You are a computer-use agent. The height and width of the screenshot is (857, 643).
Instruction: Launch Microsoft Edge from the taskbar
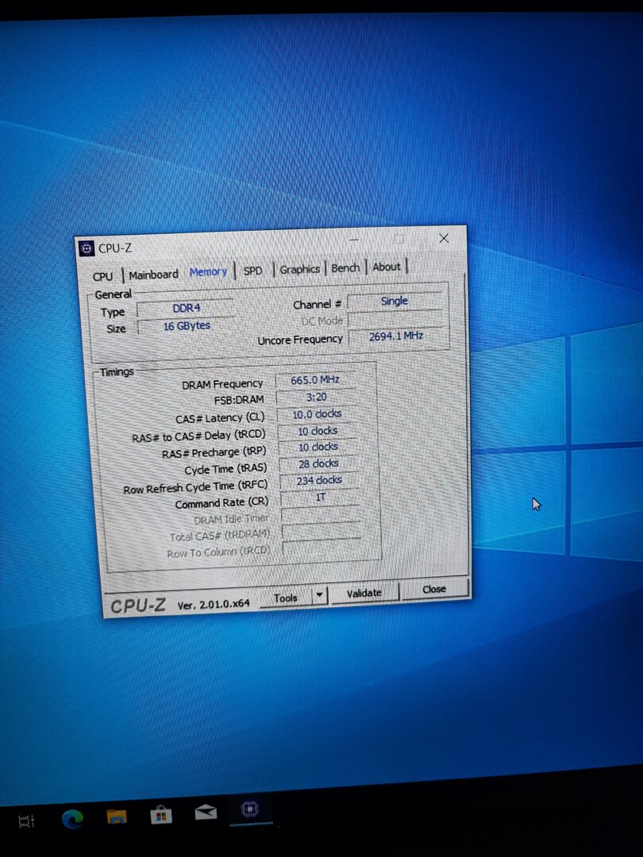click(x=72, y=818)
